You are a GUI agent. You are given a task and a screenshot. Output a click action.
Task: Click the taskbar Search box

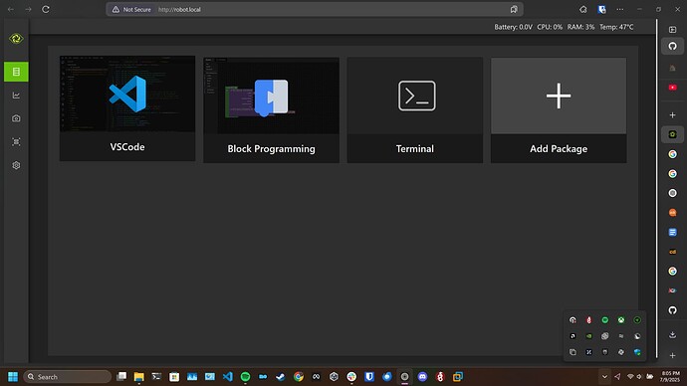coord(67,376)
